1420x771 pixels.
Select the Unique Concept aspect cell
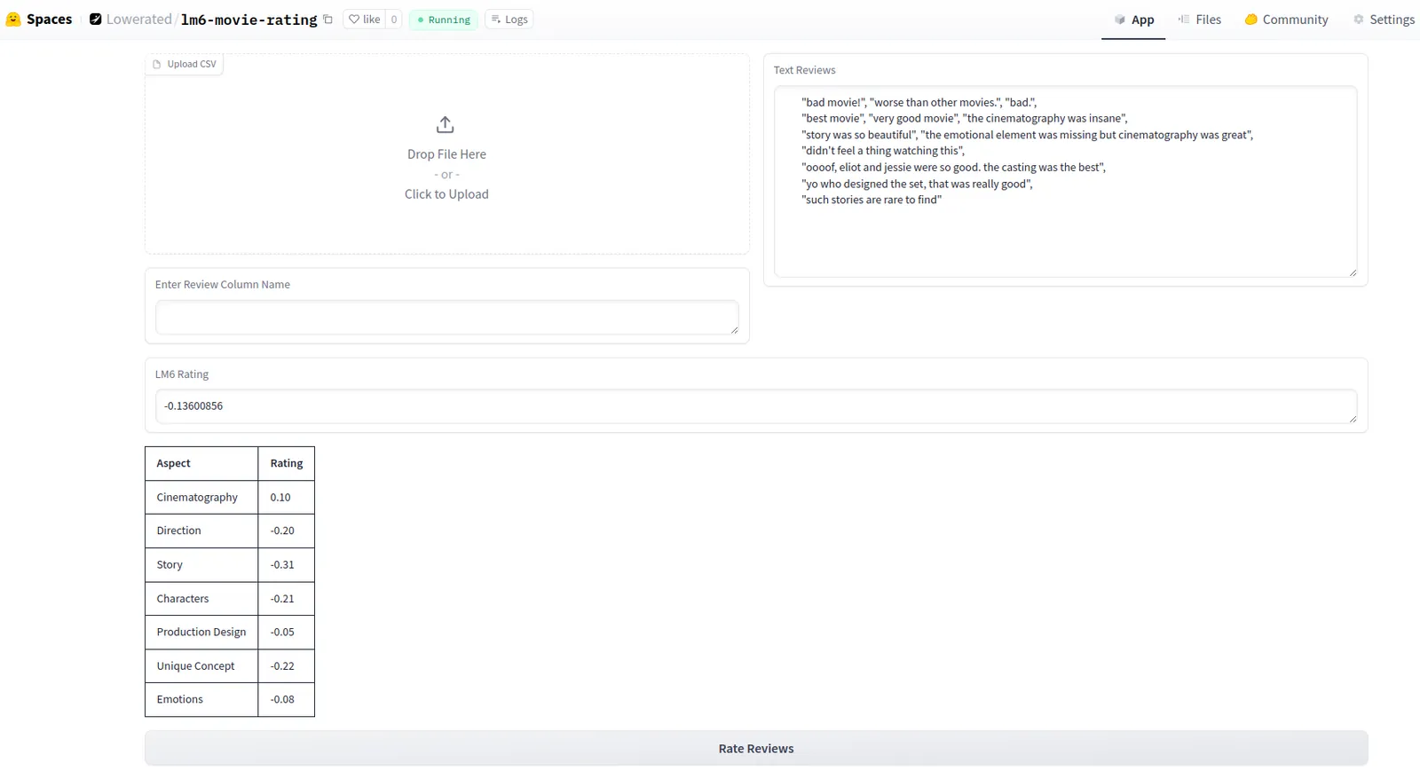click(201, 665)
